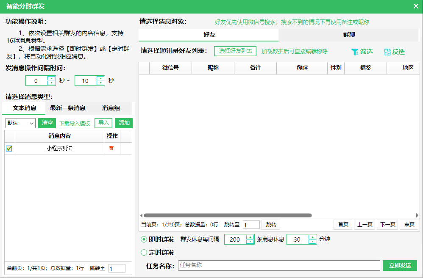Click the 清空 button
423x278 pixels.
(x=47, y=123)
